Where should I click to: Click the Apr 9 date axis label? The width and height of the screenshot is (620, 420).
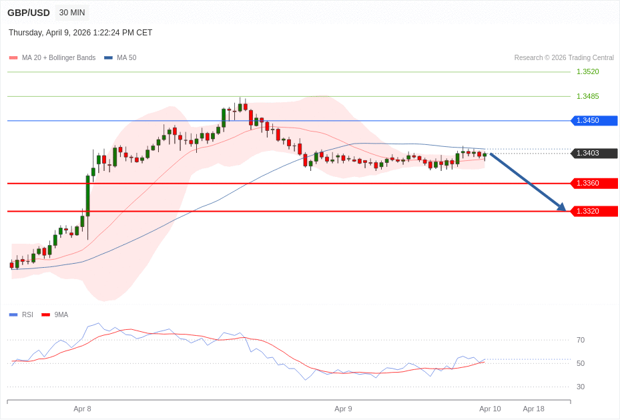point(343,409)
